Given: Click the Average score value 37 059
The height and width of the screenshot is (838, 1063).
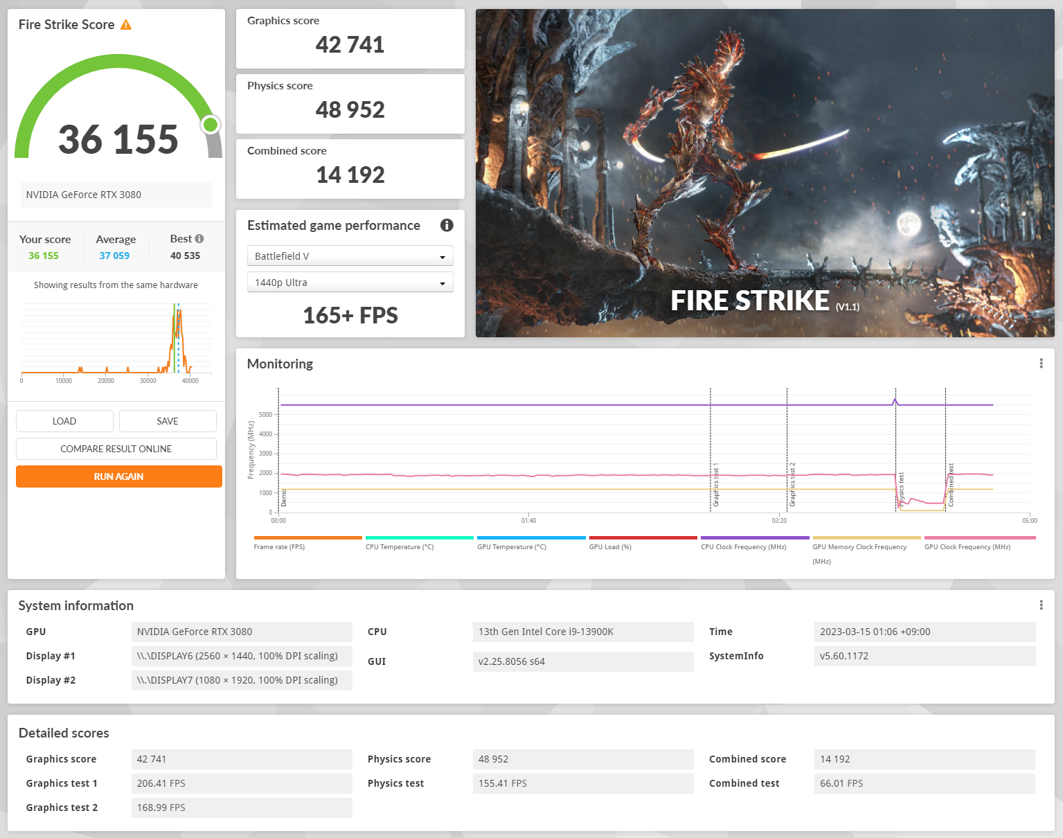Looking at the screenshot, I should click(x=114, y=256).
